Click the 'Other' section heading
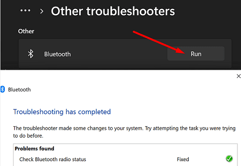The image size is (241, 166). (26, 31)
